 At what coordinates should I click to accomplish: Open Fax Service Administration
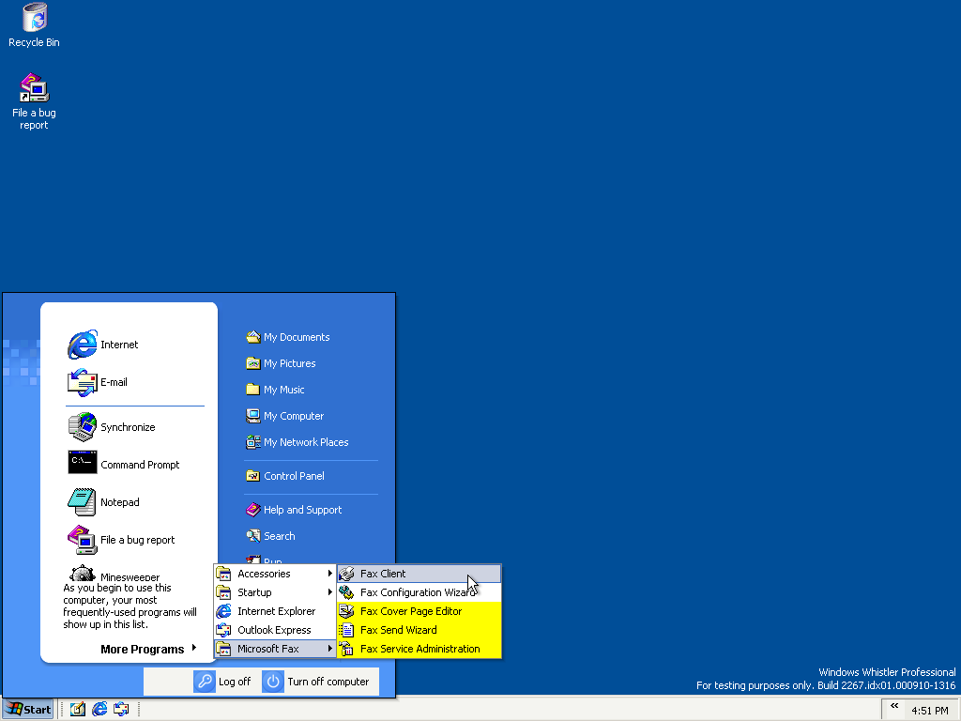[419, 649]
